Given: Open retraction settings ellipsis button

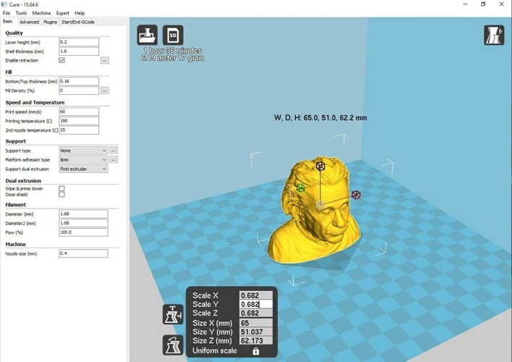Looking at the screenshot, I should 104,61.
